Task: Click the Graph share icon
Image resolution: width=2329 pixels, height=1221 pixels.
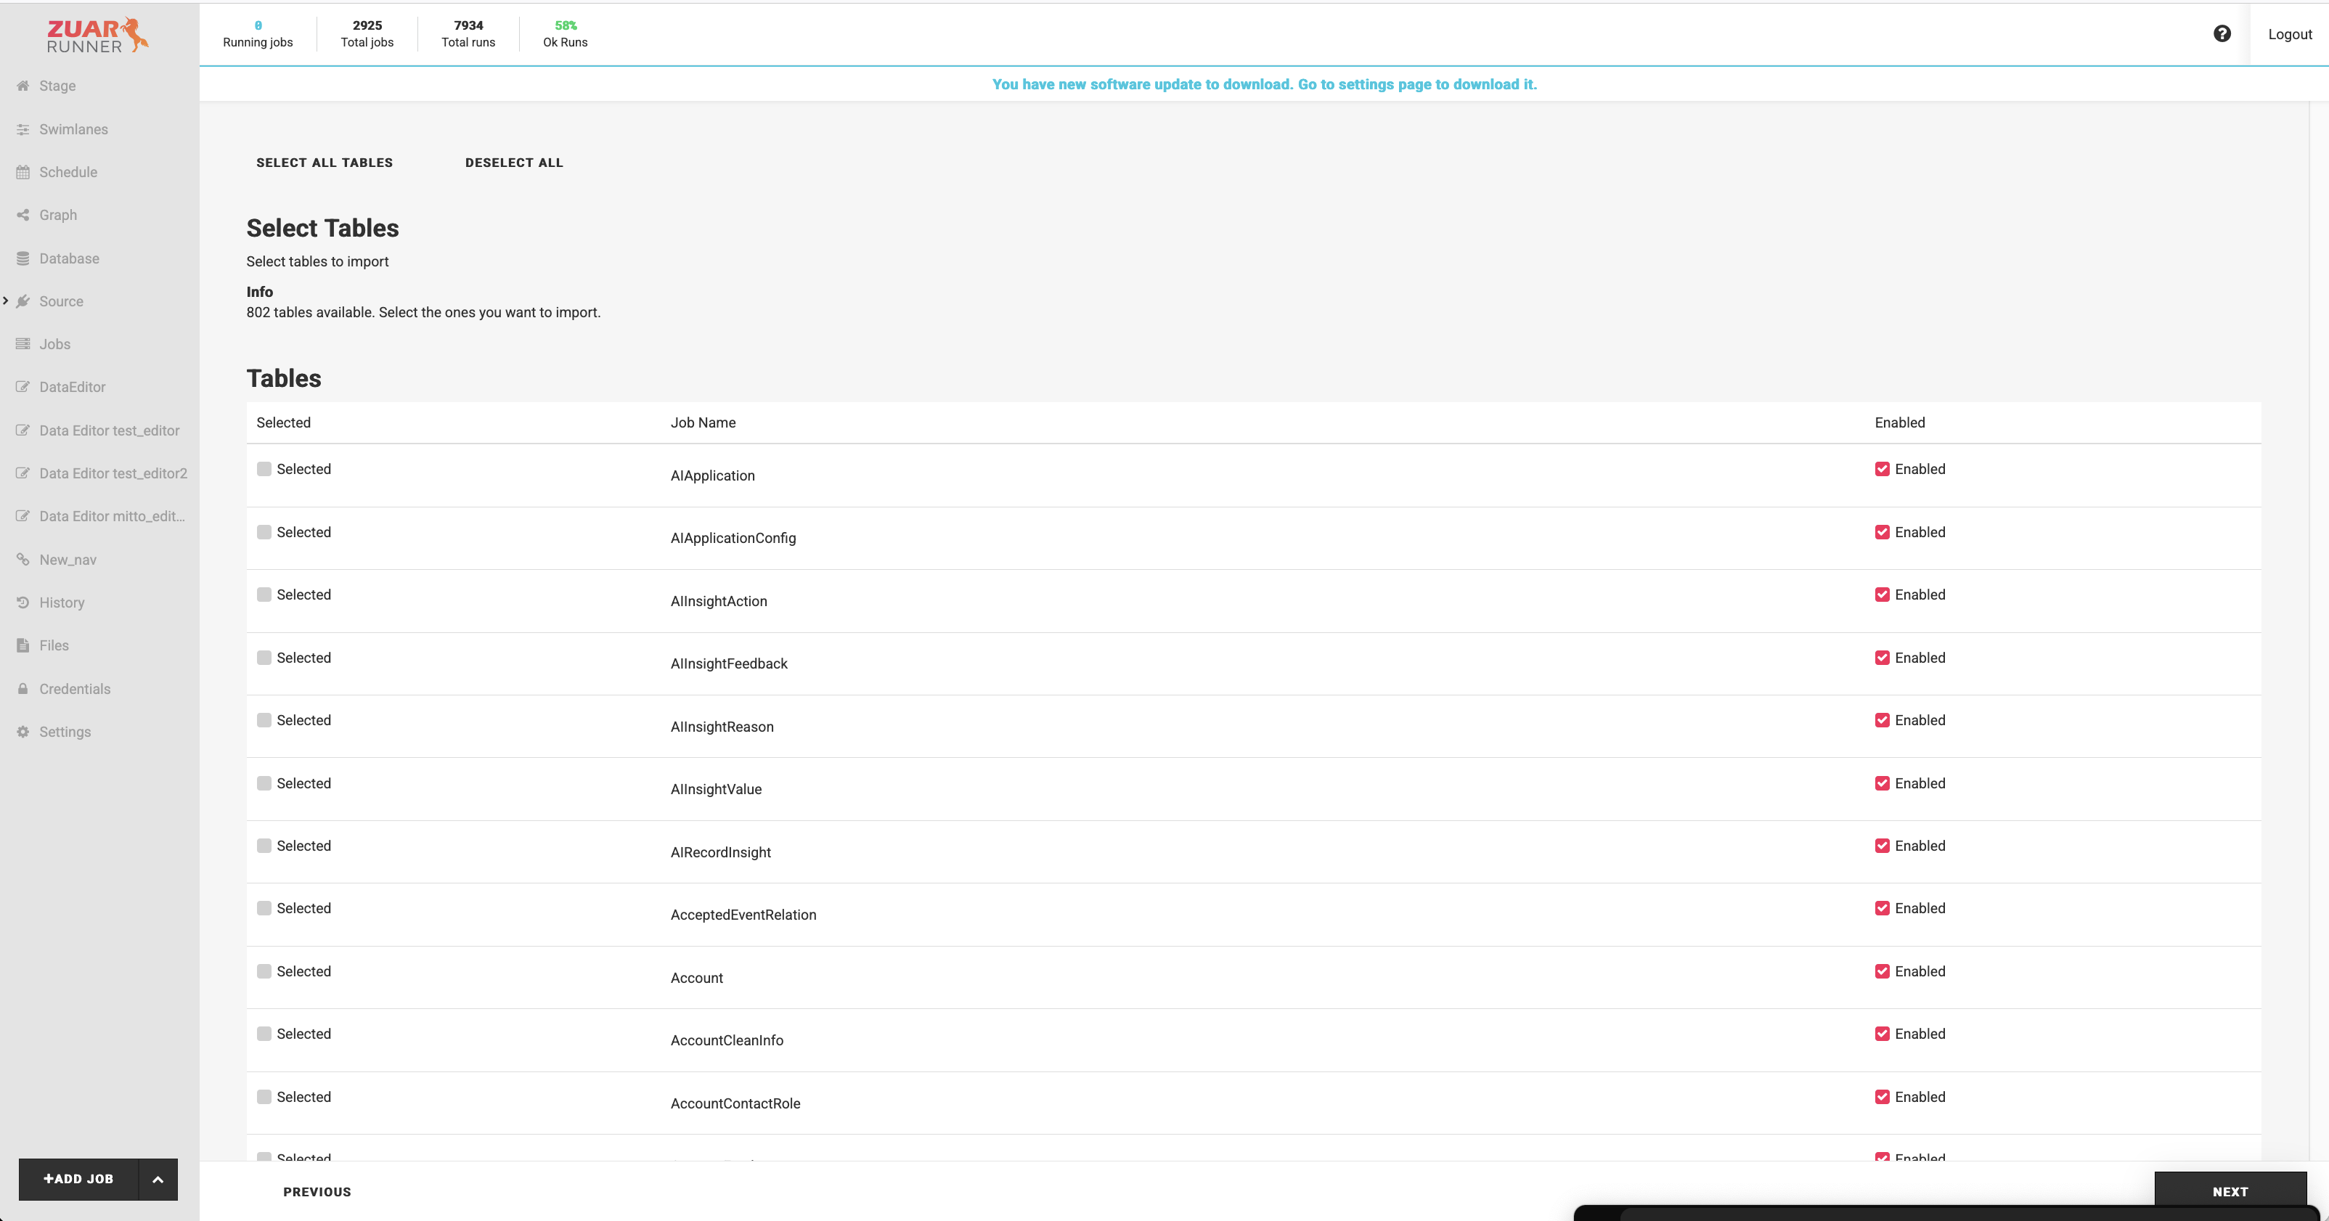Action: [23, 215]
